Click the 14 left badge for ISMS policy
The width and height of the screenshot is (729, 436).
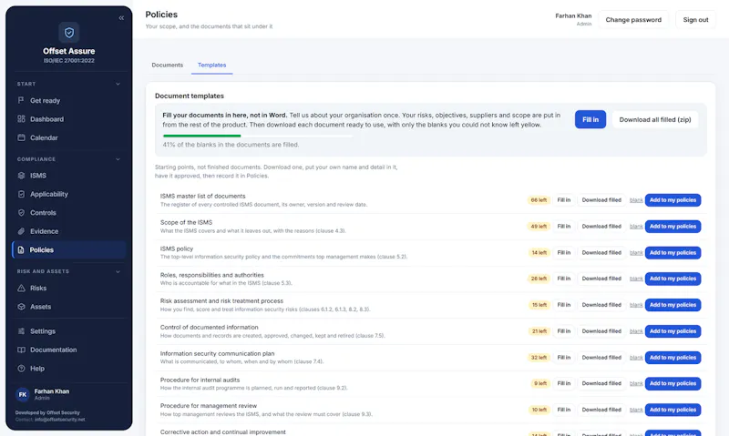tap(539, 253)
